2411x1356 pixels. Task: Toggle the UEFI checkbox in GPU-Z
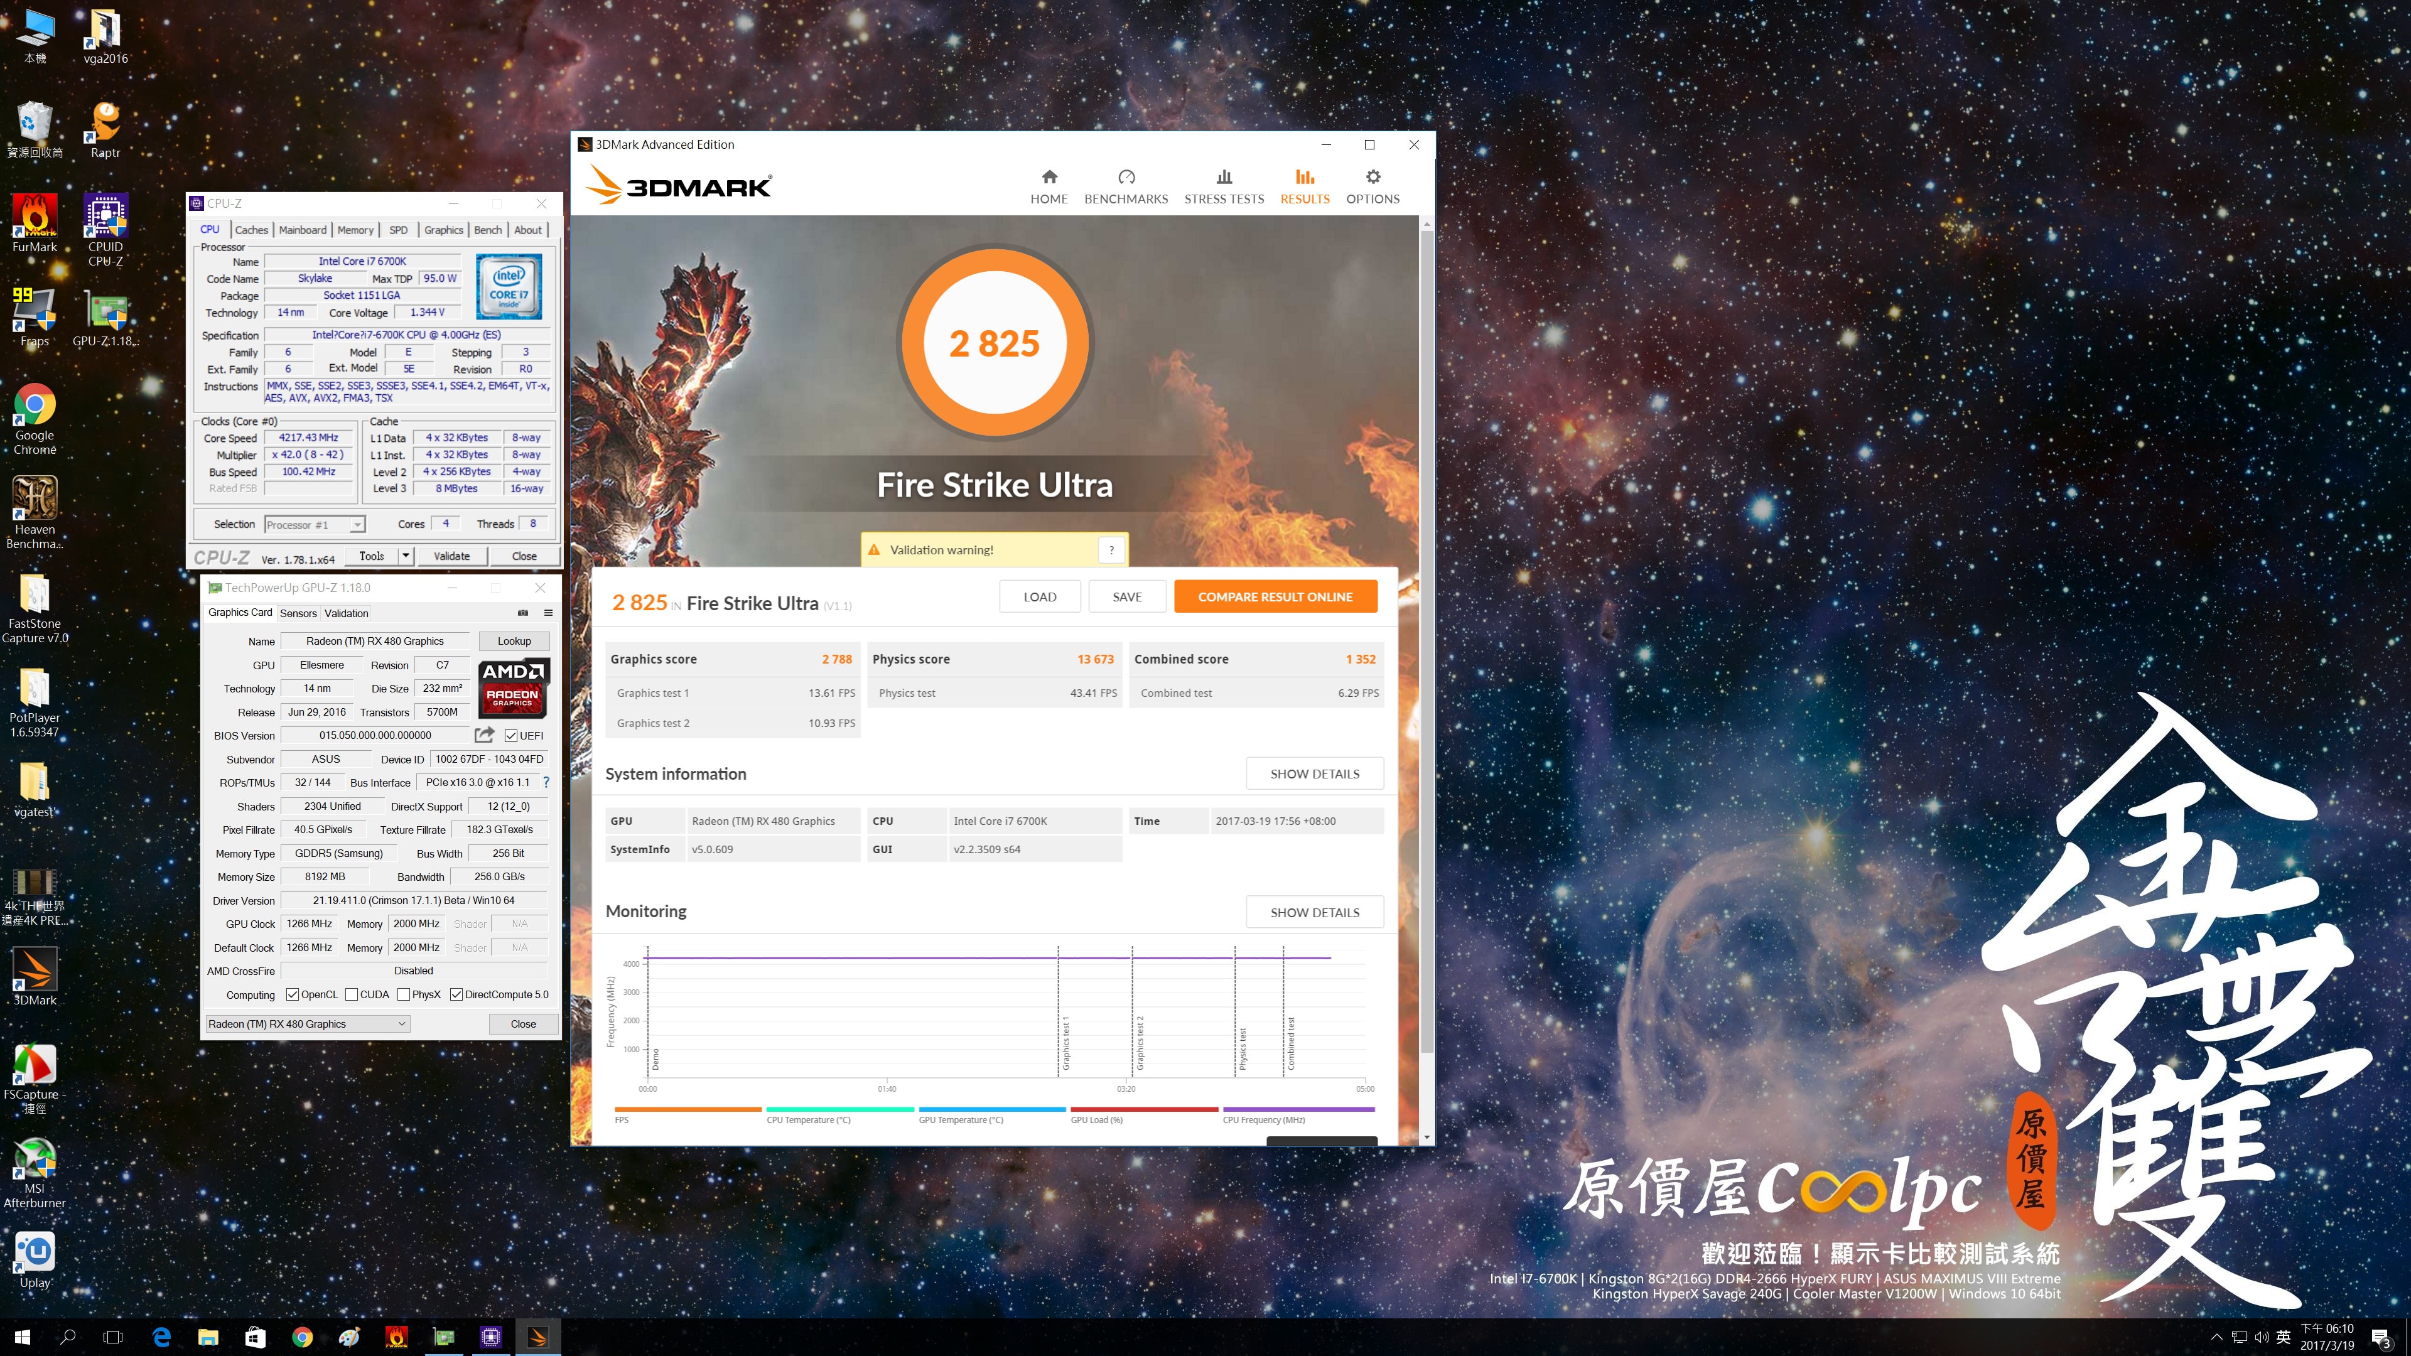point(511,736)
